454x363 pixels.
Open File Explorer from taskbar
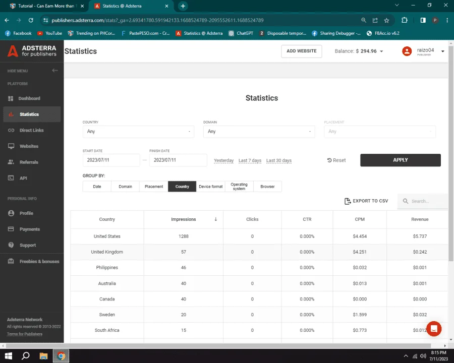tap(43, 356)
